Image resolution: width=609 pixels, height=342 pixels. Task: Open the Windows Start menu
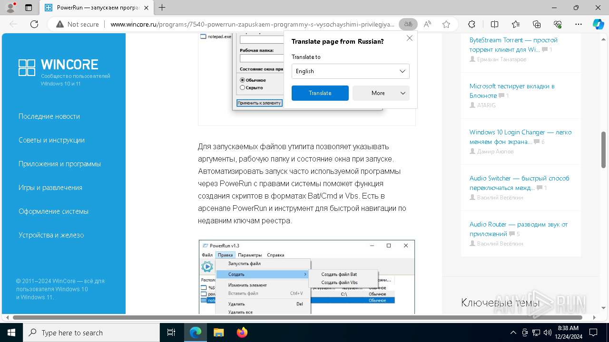pyautogui.click(x=11, y=332)
